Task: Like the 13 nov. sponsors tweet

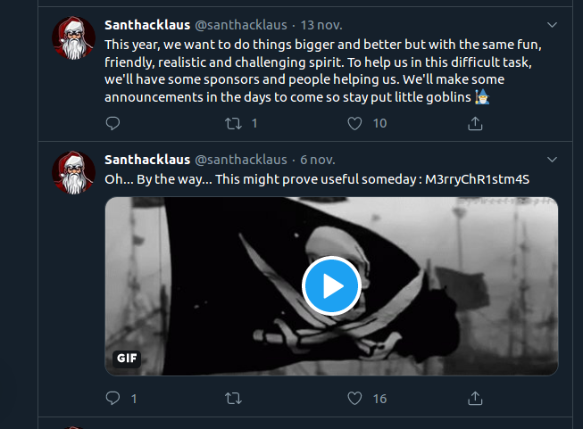Action: click(354, 123)
